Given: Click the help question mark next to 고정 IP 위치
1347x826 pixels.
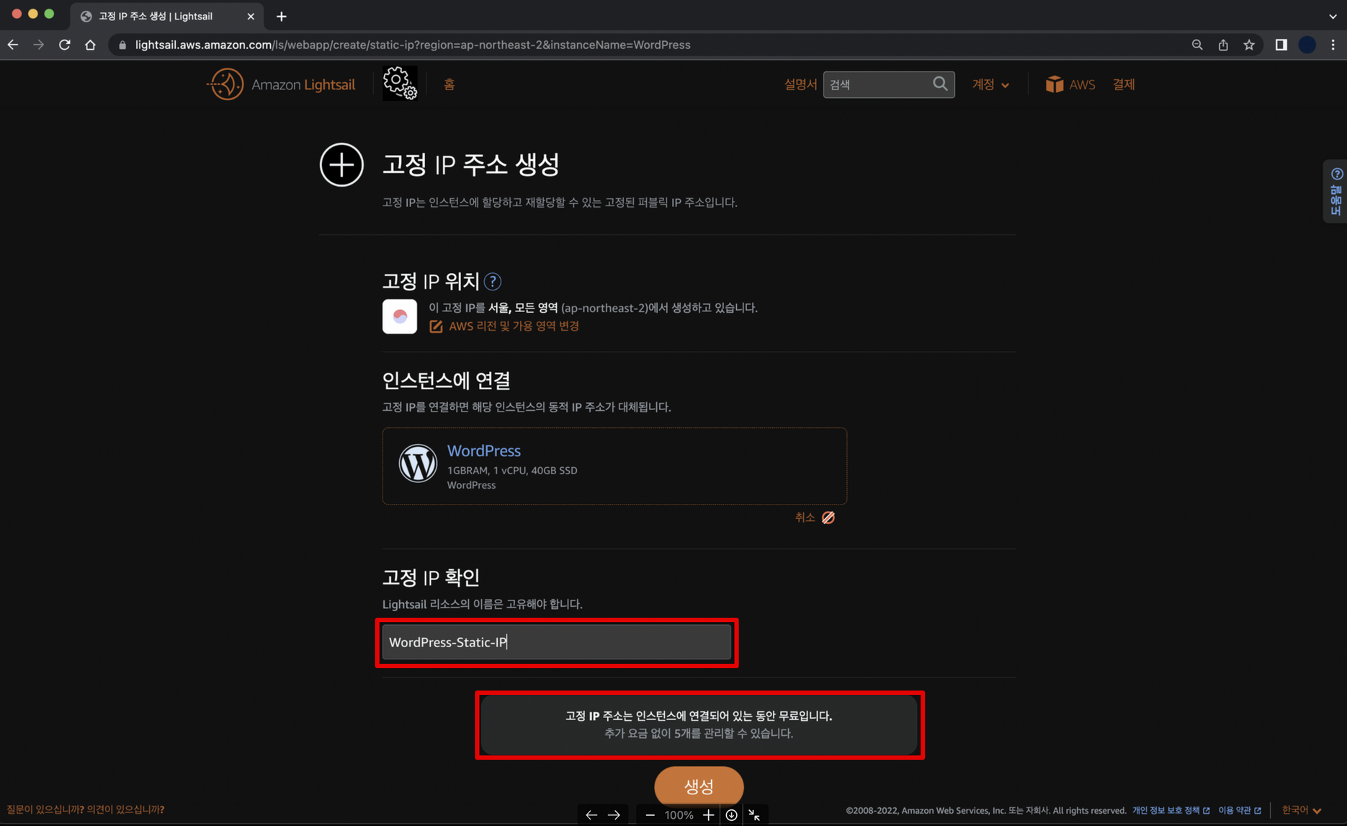Looking at the screenshot, I should (x=493, y=282).
